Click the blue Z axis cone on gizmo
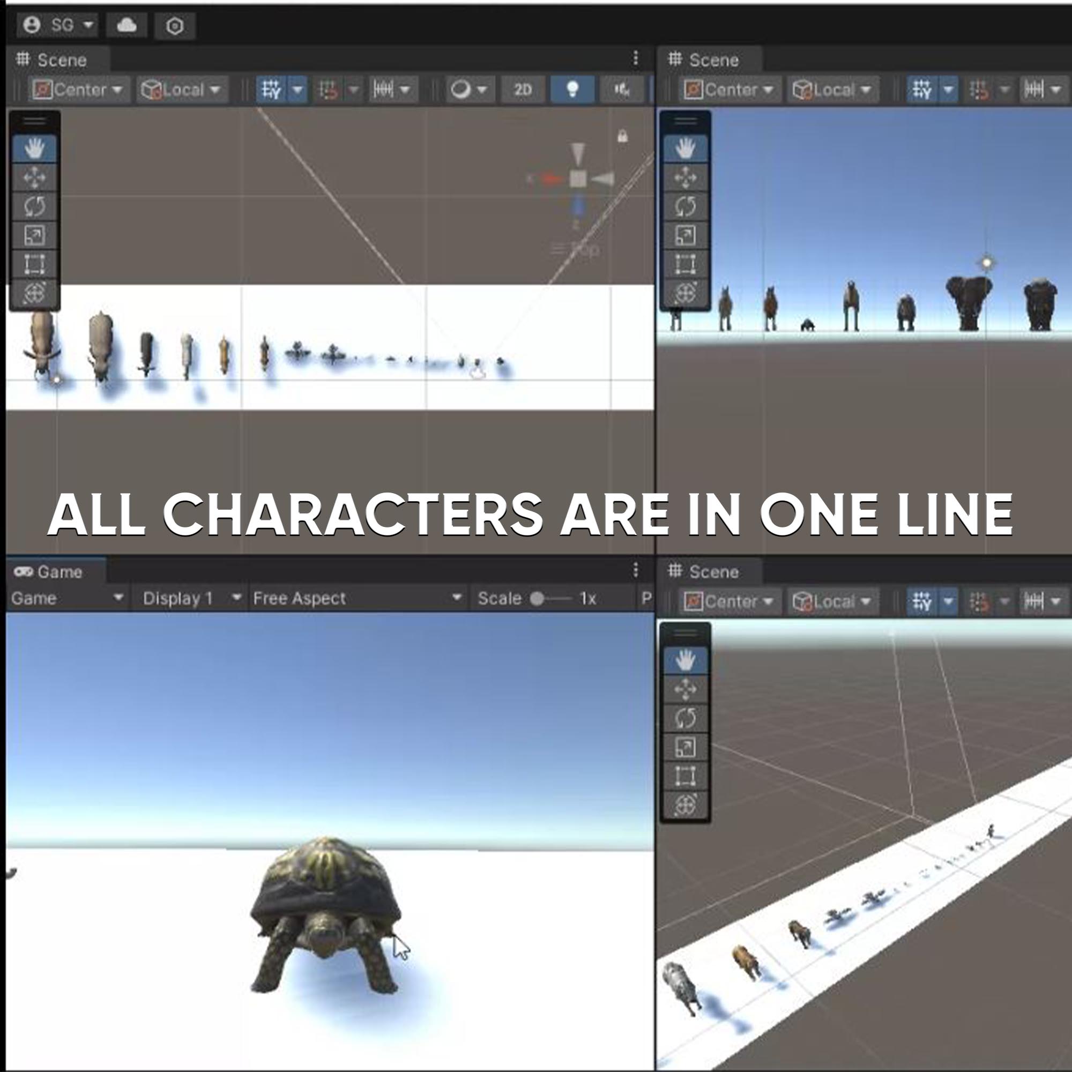 point(578,206)
